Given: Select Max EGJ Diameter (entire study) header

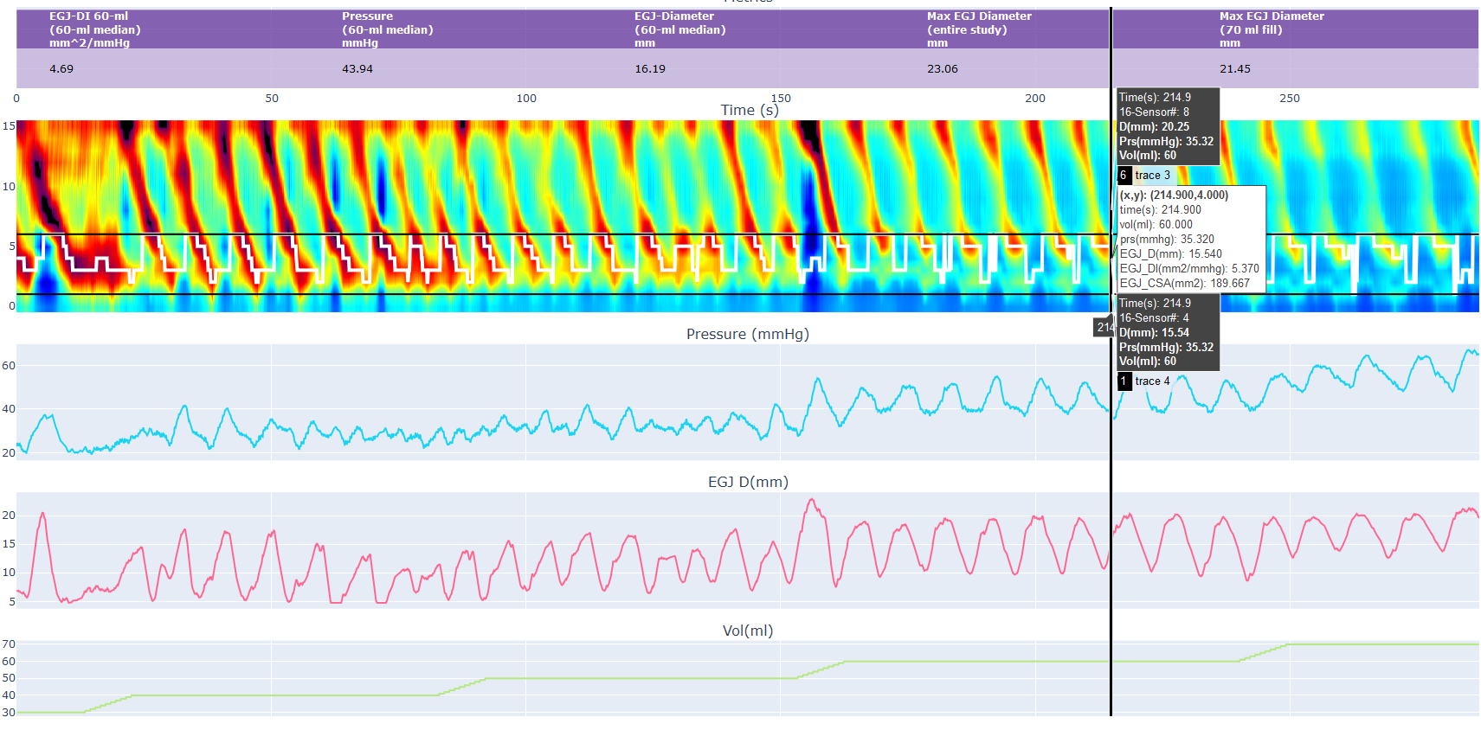Looking at the screenshot, I should coord(978,29).
